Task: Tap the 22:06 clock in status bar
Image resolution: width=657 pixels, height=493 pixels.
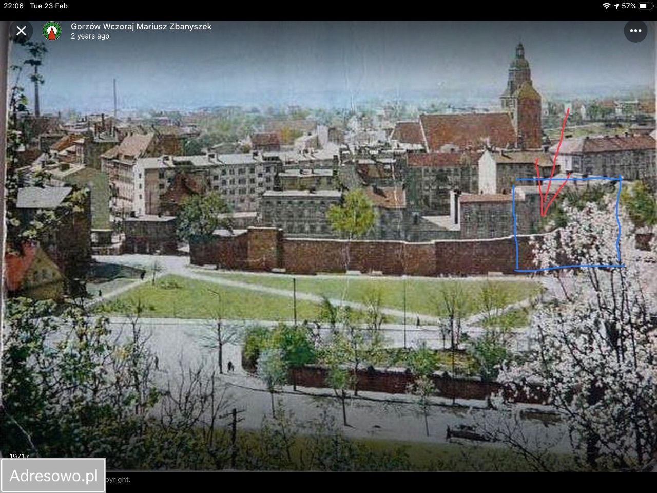Action: pyautogui.click(x=14, y=6)
